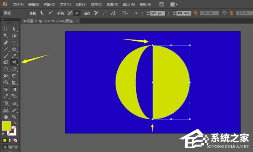Viewport: 253px width, 152px height.
Task: Open the 文件(F) menu
Action: [x=18, y=5]
